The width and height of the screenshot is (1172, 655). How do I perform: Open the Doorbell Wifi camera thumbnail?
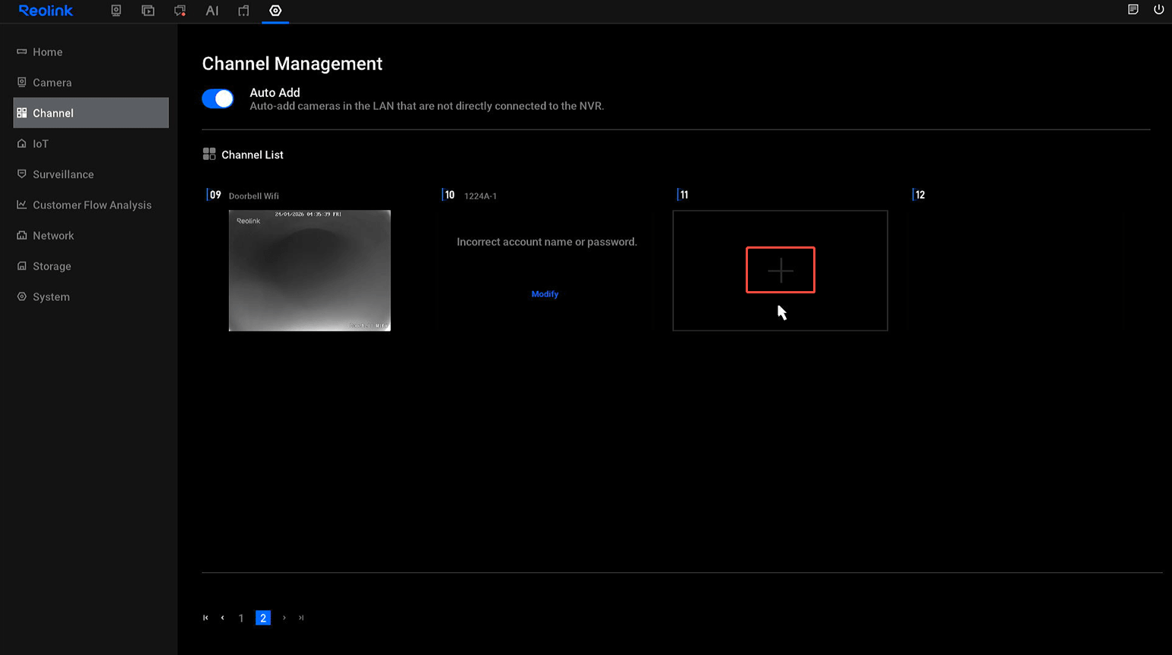coord(309,271)
